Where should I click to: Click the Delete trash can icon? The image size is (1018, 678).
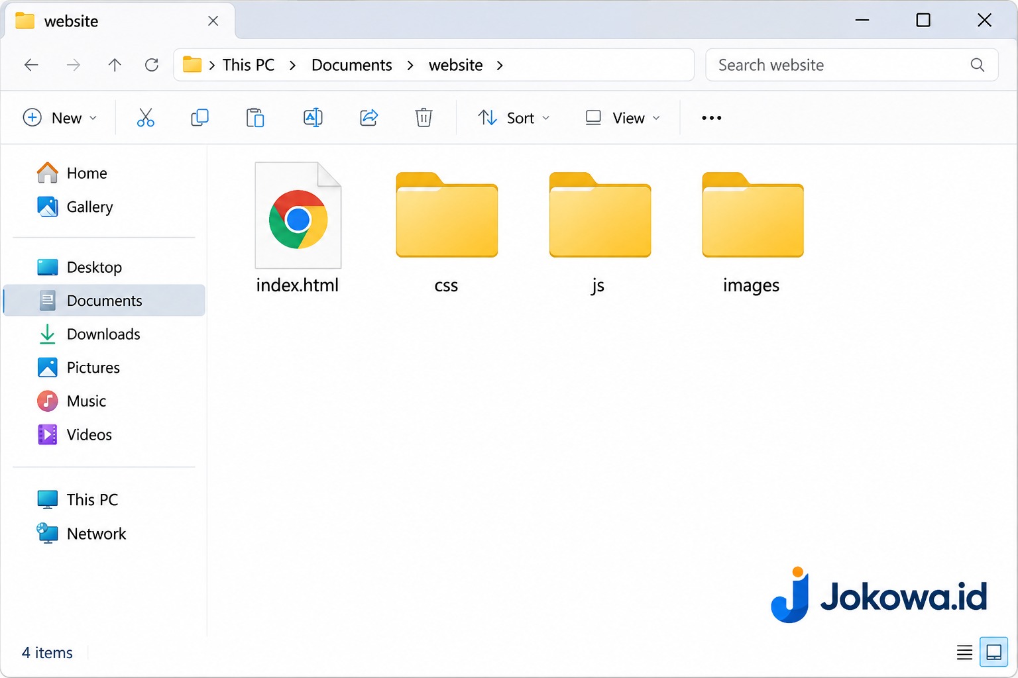tap(424, 118)
